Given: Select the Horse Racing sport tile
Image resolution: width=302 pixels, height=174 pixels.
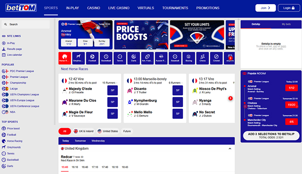Looking at the screenshot, I should (x=65, y=58).
